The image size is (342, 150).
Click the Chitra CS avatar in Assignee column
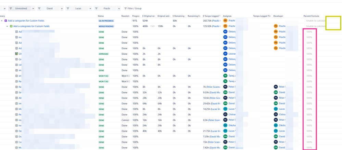(x=225, y=114)
